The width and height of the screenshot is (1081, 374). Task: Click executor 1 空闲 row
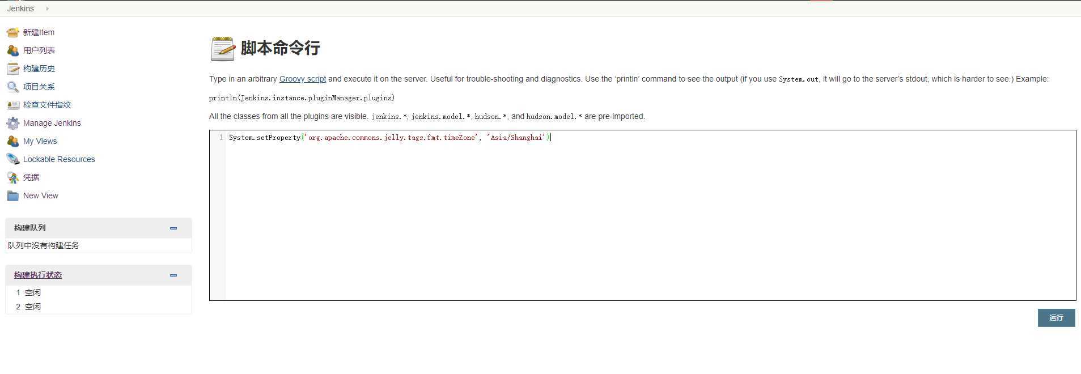tap(99, 292)
